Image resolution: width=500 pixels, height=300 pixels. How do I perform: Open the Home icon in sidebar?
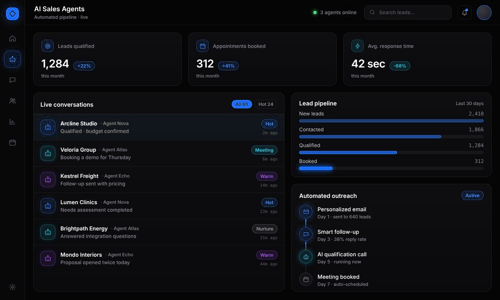(12, 39)
